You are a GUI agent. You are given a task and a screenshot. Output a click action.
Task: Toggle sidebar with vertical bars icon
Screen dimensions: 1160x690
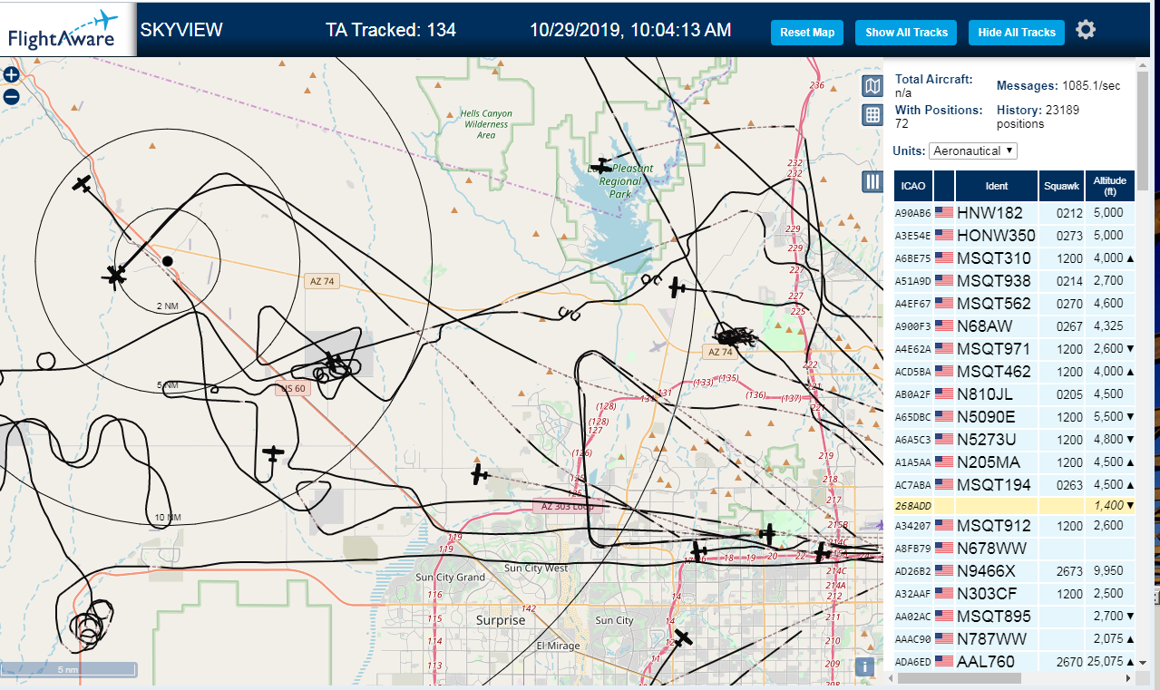pyautogui.click(x=872, y=181)
